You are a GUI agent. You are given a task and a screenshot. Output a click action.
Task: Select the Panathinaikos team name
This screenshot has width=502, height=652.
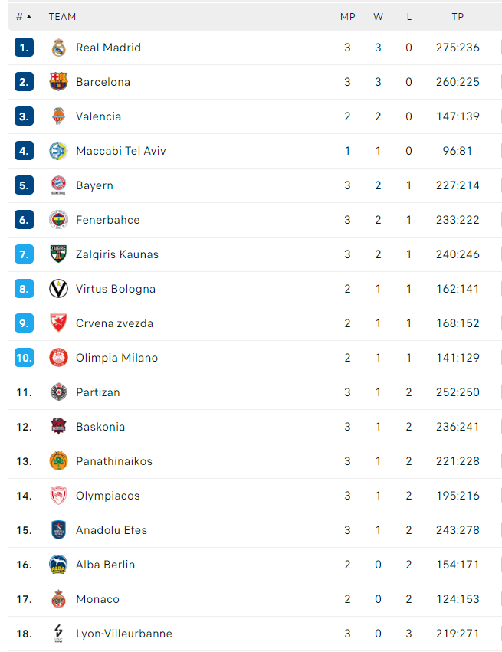pyautogui.click(x=114, y=461)
